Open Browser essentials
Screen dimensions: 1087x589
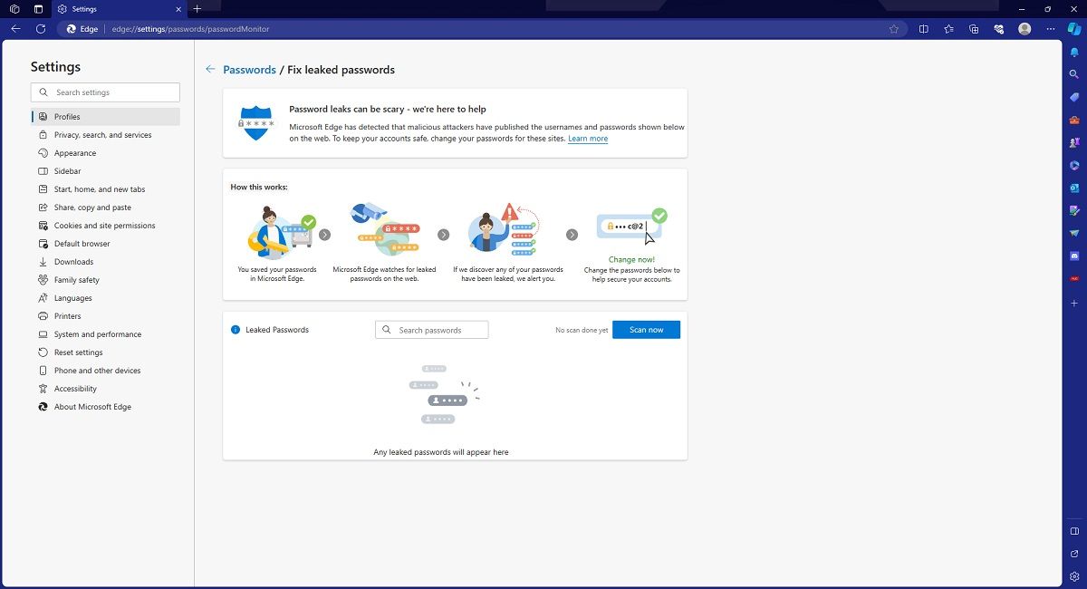(998, 28)
